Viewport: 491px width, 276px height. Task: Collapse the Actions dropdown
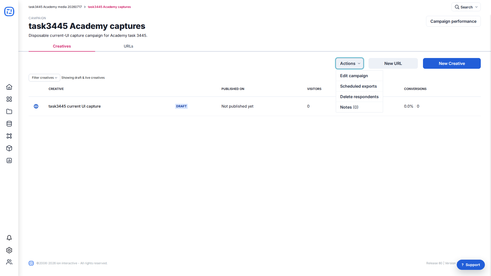coord(350,63)
